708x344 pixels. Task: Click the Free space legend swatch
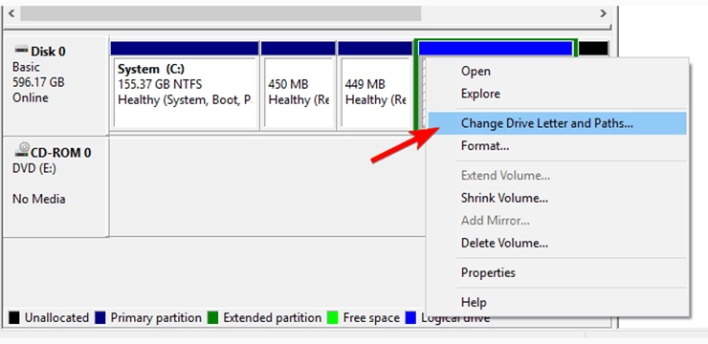point(333,318)
